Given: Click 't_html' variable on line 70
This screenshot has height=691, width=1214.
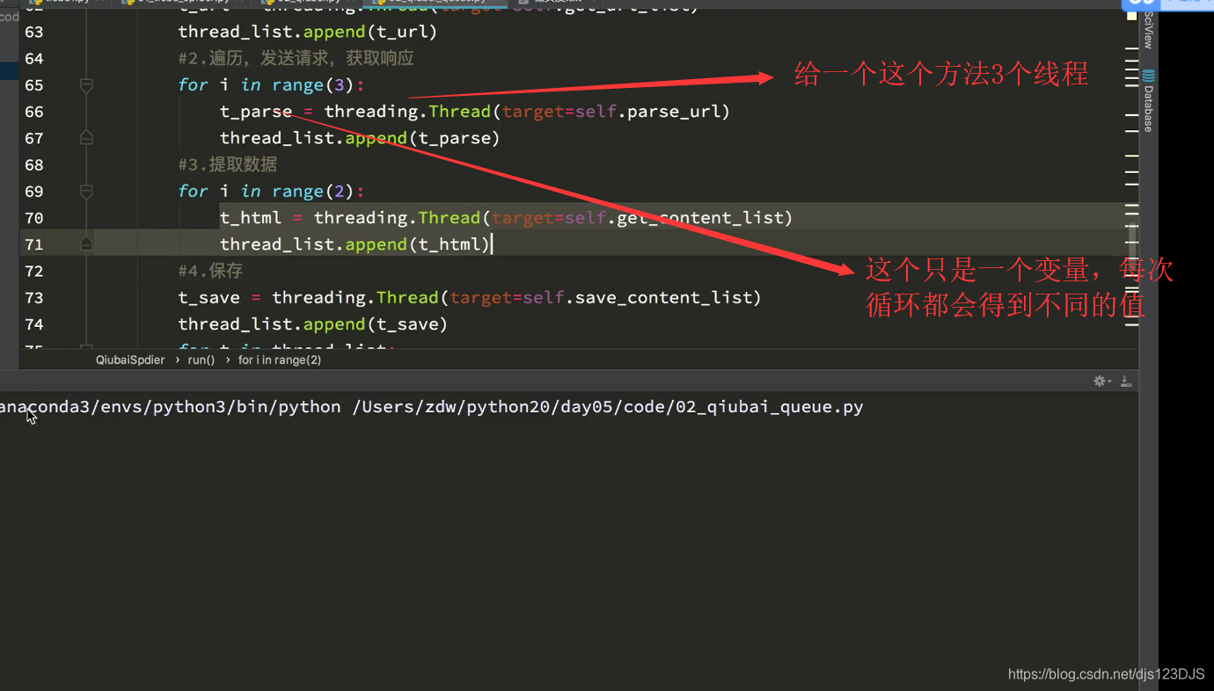Looking at the screenshot, I should point(251,217).
